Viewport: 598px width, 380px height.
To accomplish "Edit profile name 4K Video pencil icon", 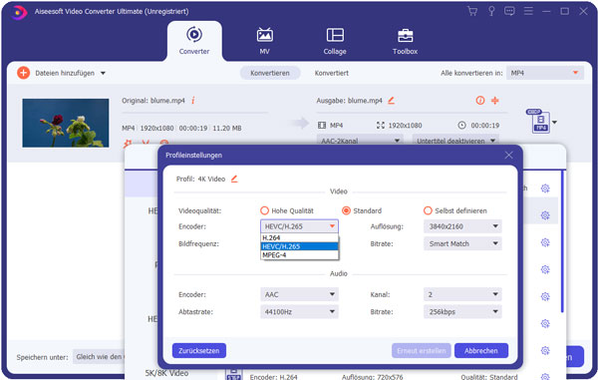I will coord(234,179).
